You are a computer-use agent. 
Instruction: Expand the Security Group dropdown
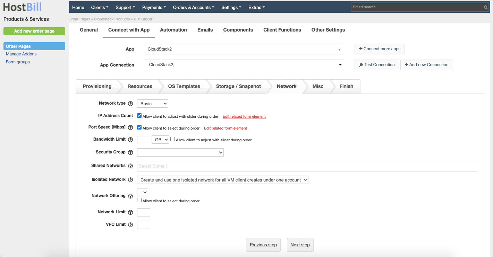180,152
